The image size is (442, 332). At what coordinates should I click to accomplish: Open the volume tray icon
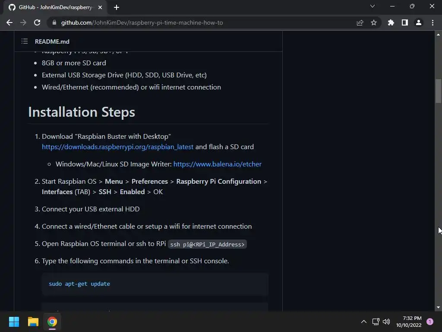[386, 322]
